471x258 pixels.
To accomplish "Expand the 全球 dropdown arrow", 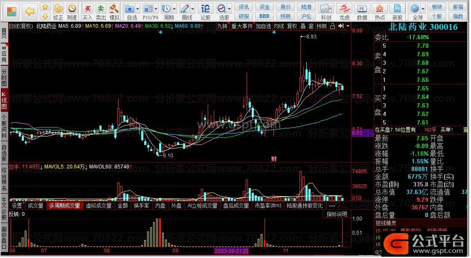I will (423, 9).
